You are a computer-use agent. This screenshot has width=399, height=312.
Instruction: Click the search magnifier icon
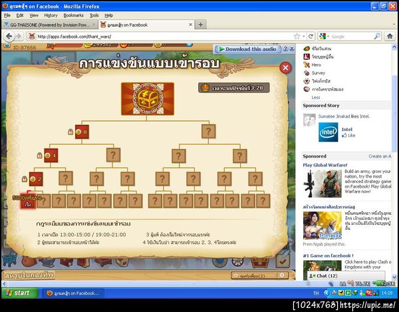tap(377, 37)
